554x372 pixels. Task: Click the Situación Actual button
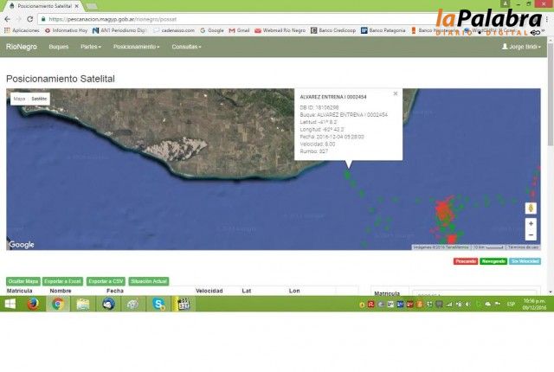(x=149, y=281)
